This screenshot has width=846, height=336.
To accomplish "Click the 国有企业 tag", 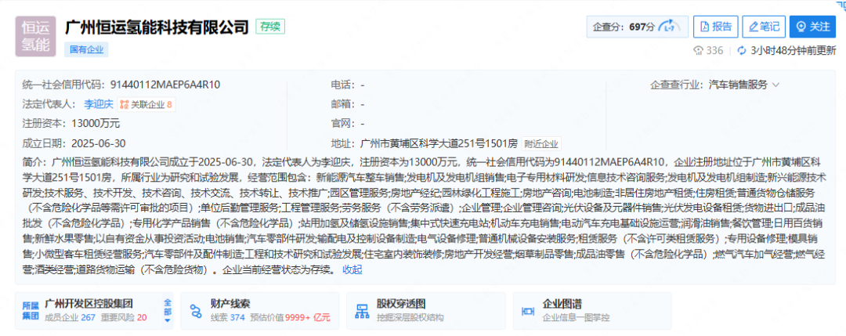I will [x=86, y=49].
